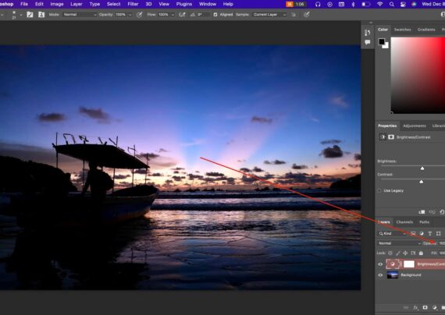Add a layer mask icon
Screen dimensions: 445x315
425,308
